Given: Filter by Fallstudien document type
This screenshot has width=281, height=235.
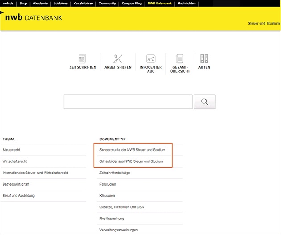Looking at the screenshot, I should [108, 184].
